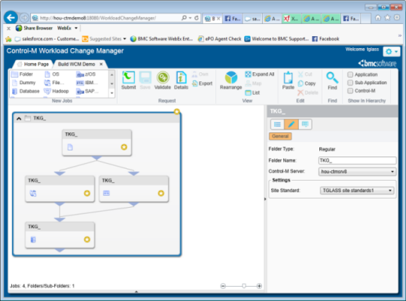The height and width of the screenshot is (301, 406).
Task: Open salesforce.com favorites link
Action: [47, 39]
